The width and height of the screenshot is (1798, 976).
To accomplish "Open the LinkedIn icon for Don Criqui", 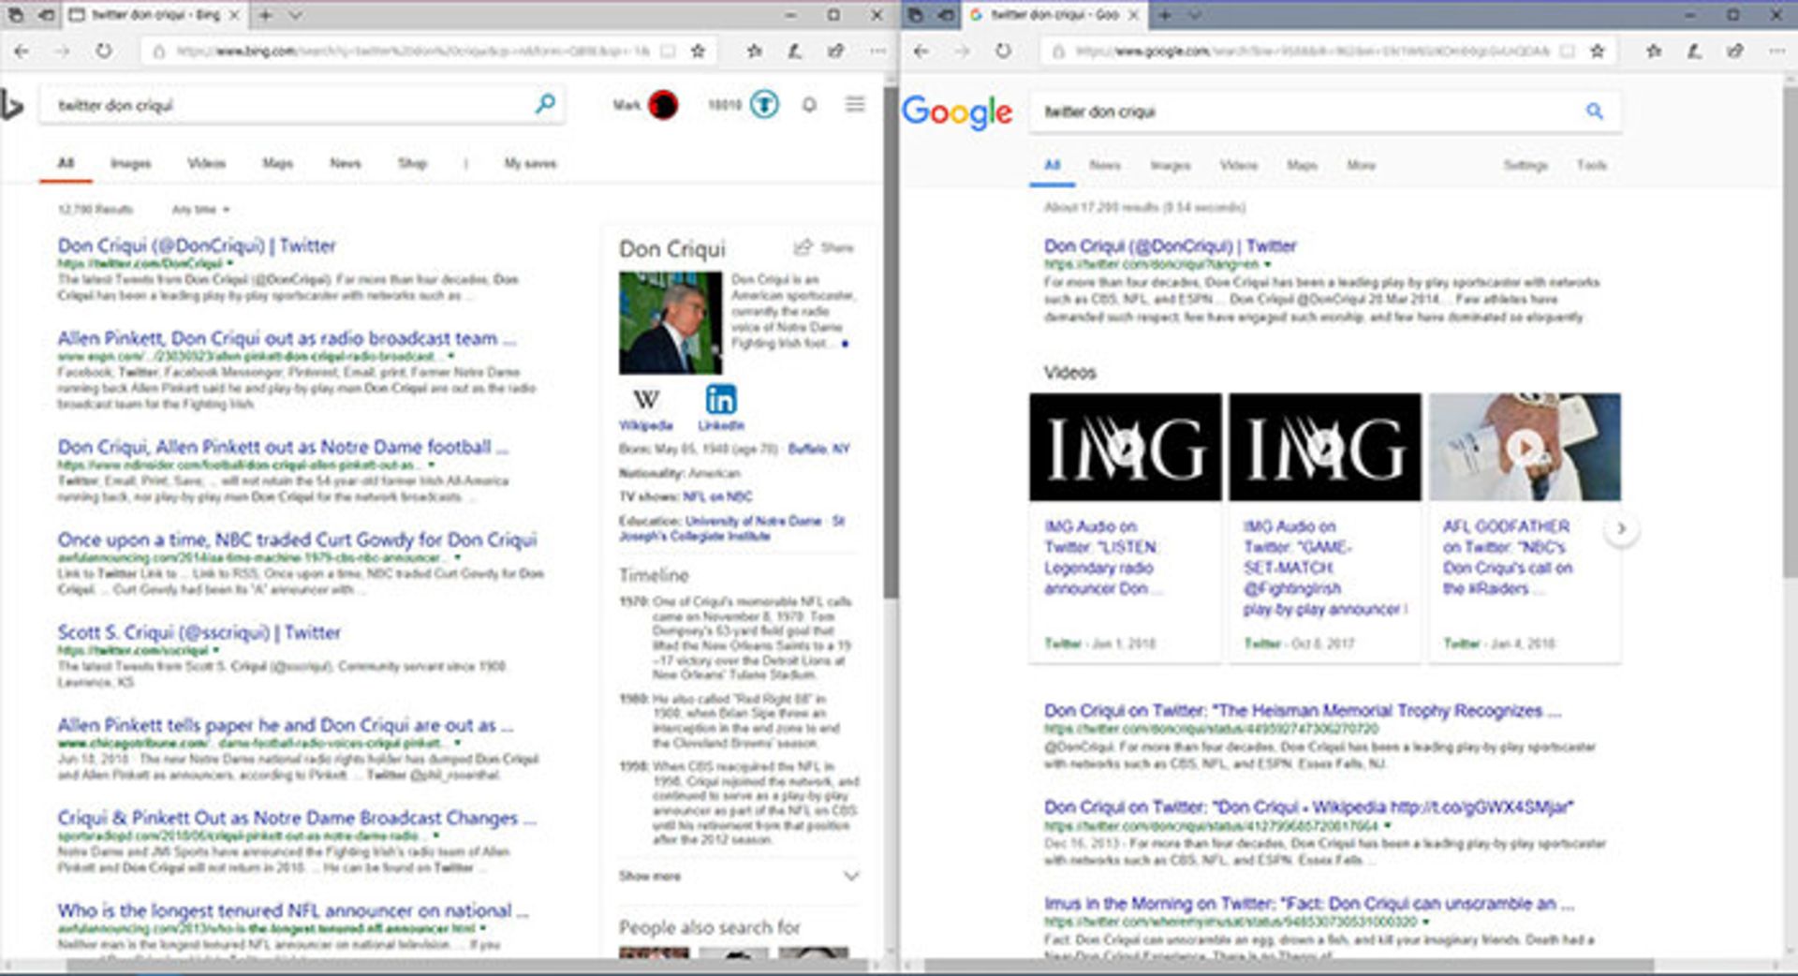I will (720, 400).
